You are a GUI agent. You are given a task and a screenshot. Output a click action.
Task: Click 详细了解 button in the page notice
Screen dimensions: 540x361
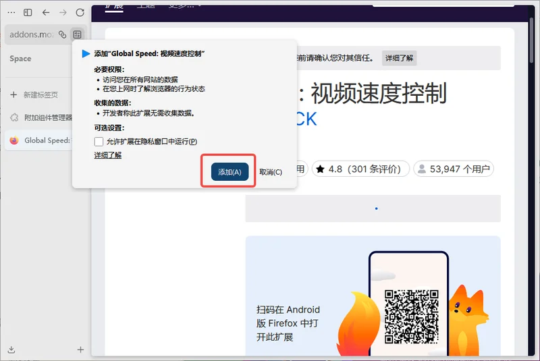coord(399,58)
